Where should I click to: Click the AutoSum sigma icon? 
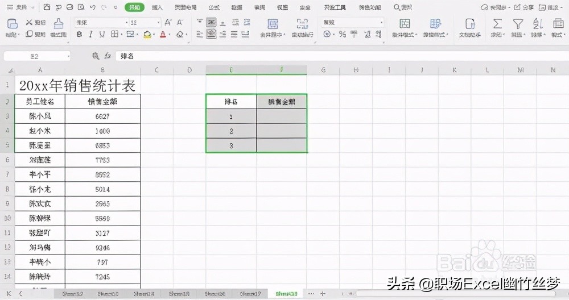coord(497,24)
